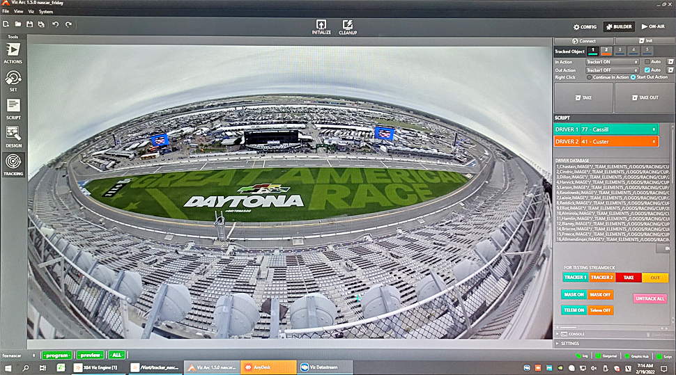
Task: Open Driver 1 dropdown showing 77 - Cassill
Action: coord(619,129)
